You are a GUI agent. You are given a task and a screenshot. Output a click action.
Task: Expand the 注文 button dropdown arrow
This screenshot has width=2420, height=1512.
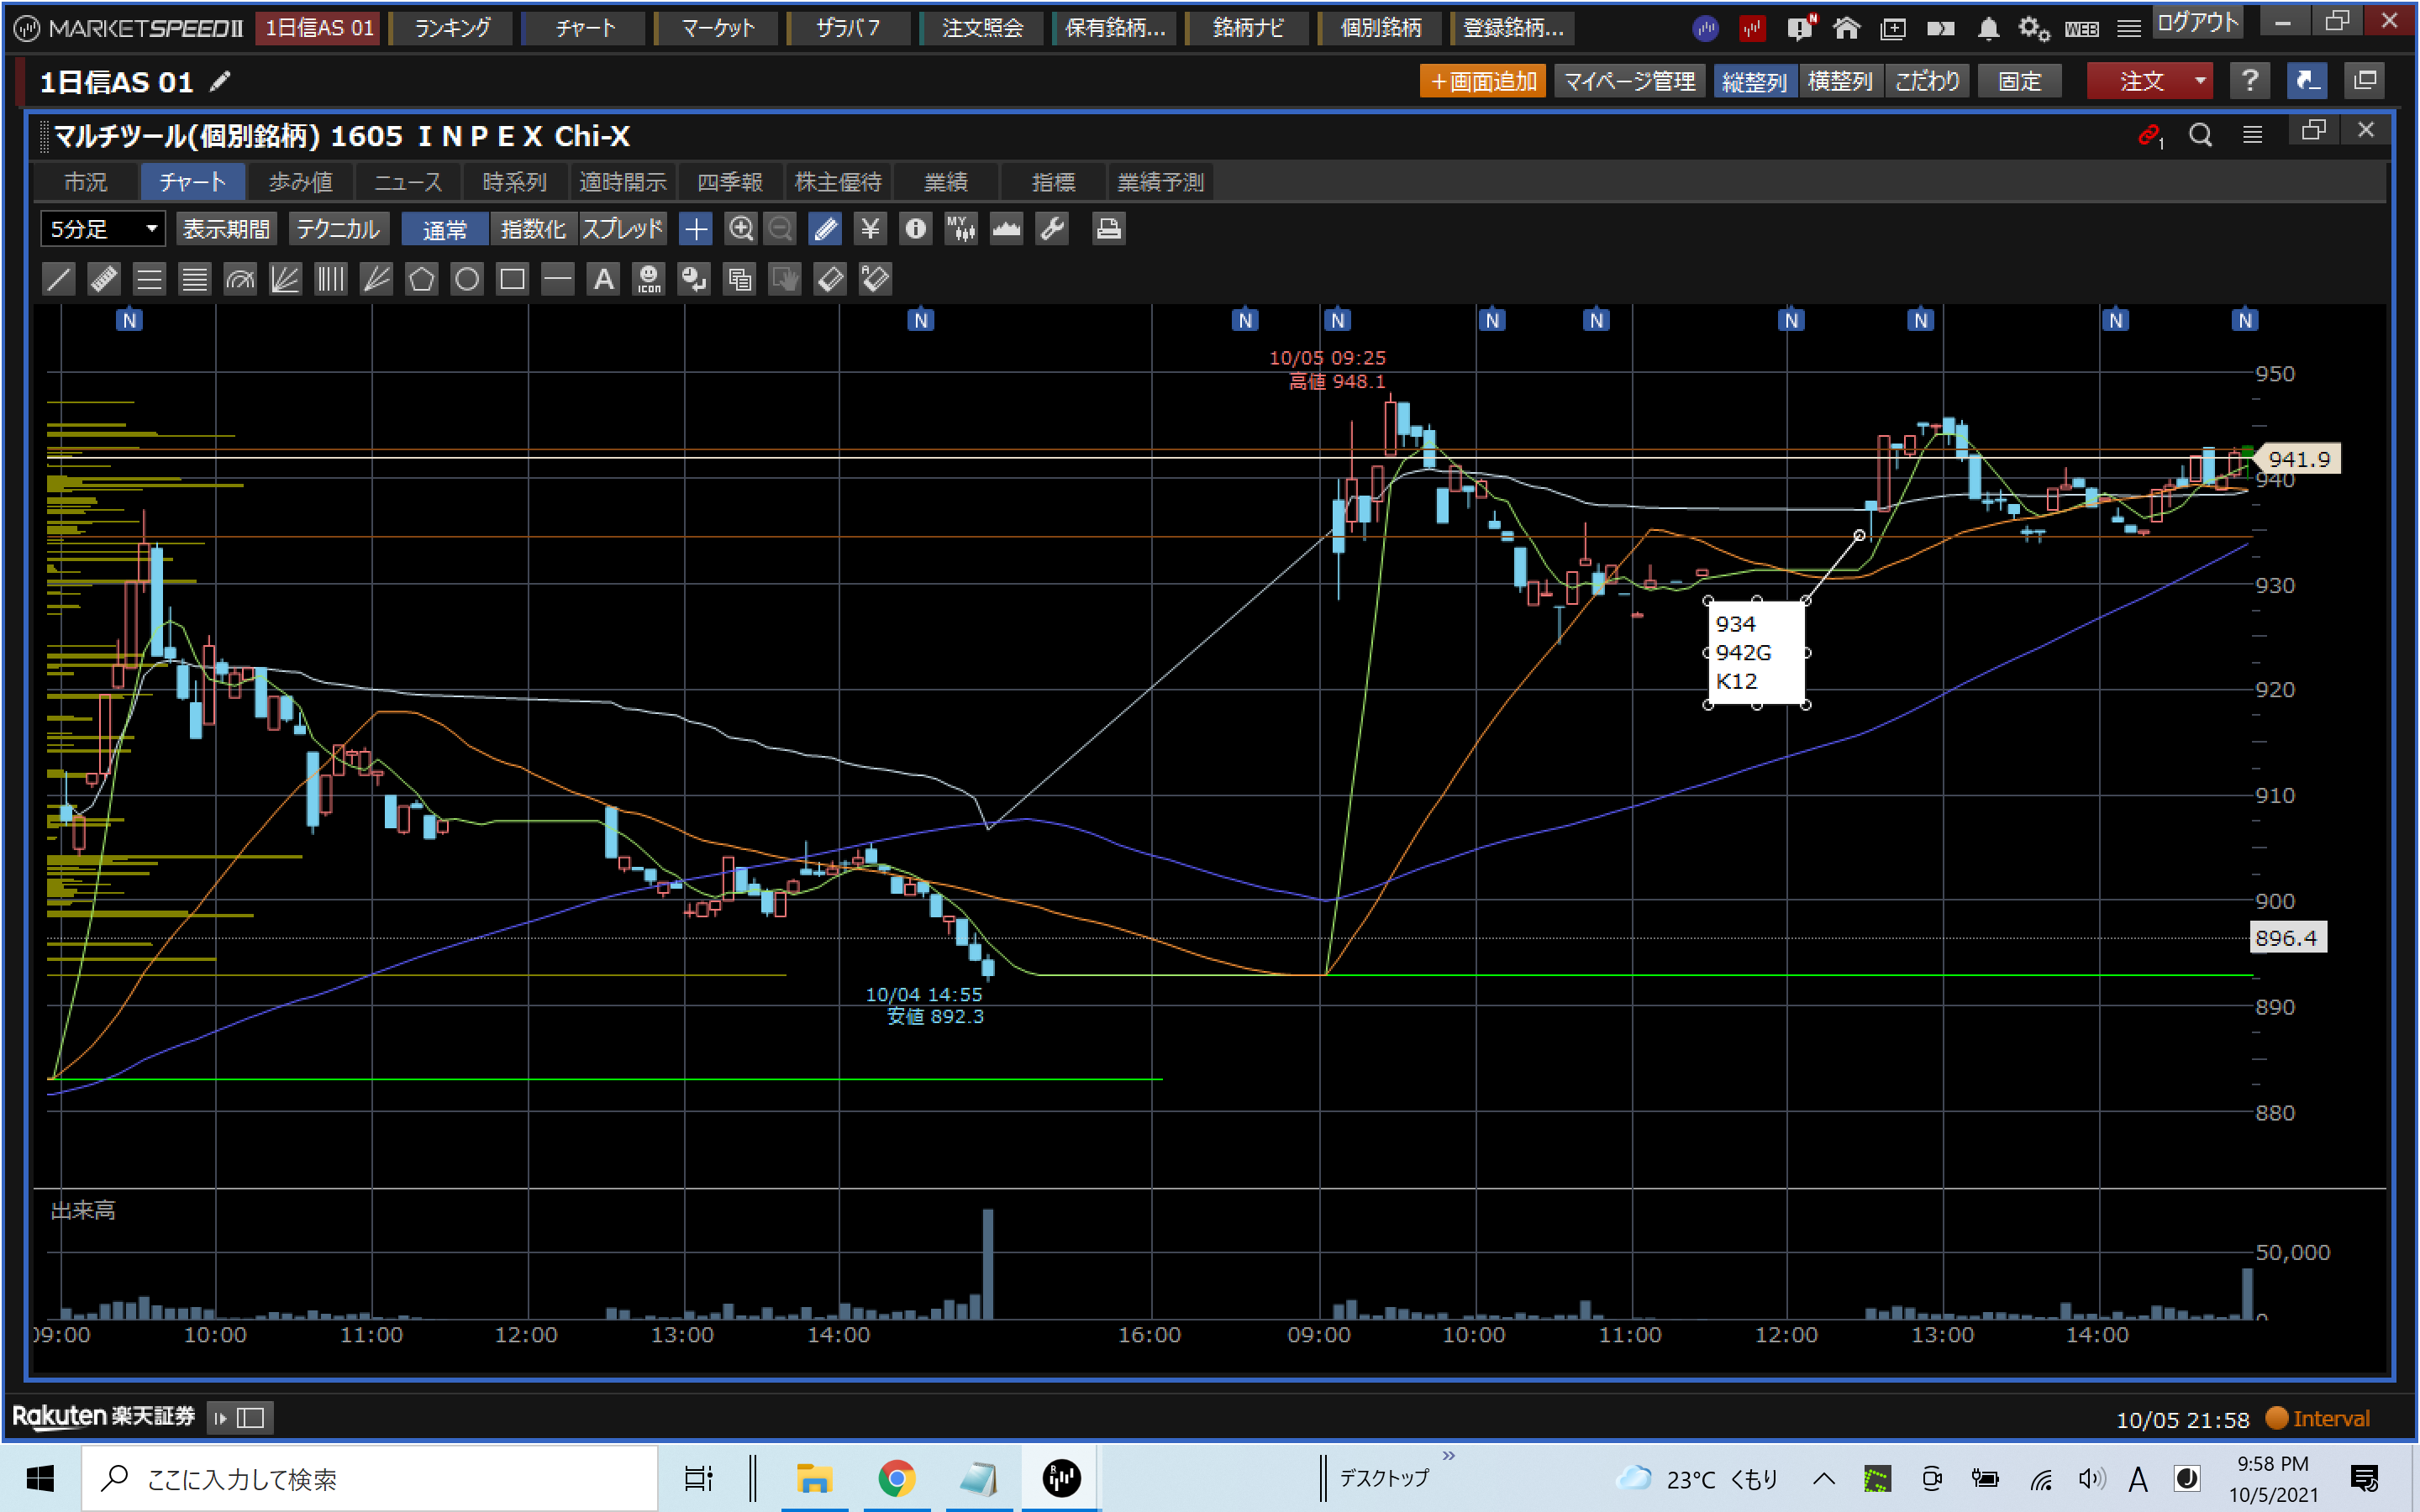tap(2200, 81)
